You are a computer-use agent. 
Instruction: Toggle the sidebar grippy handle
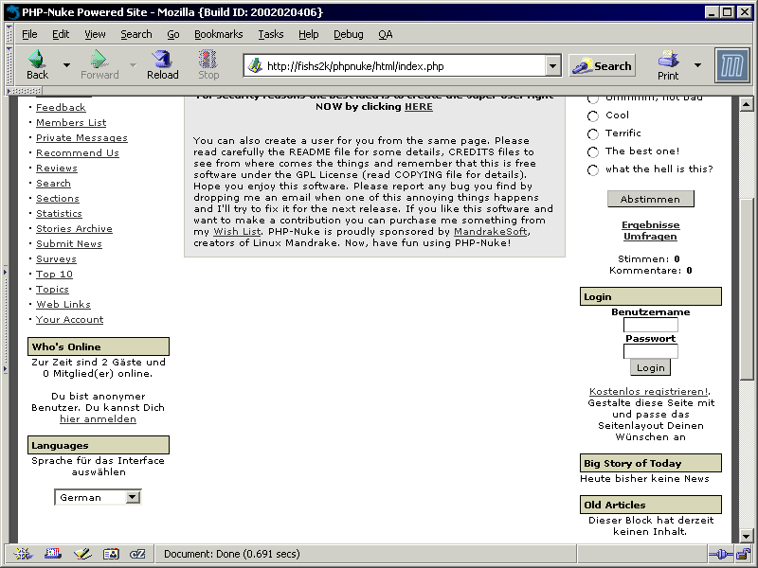point(6,320)
